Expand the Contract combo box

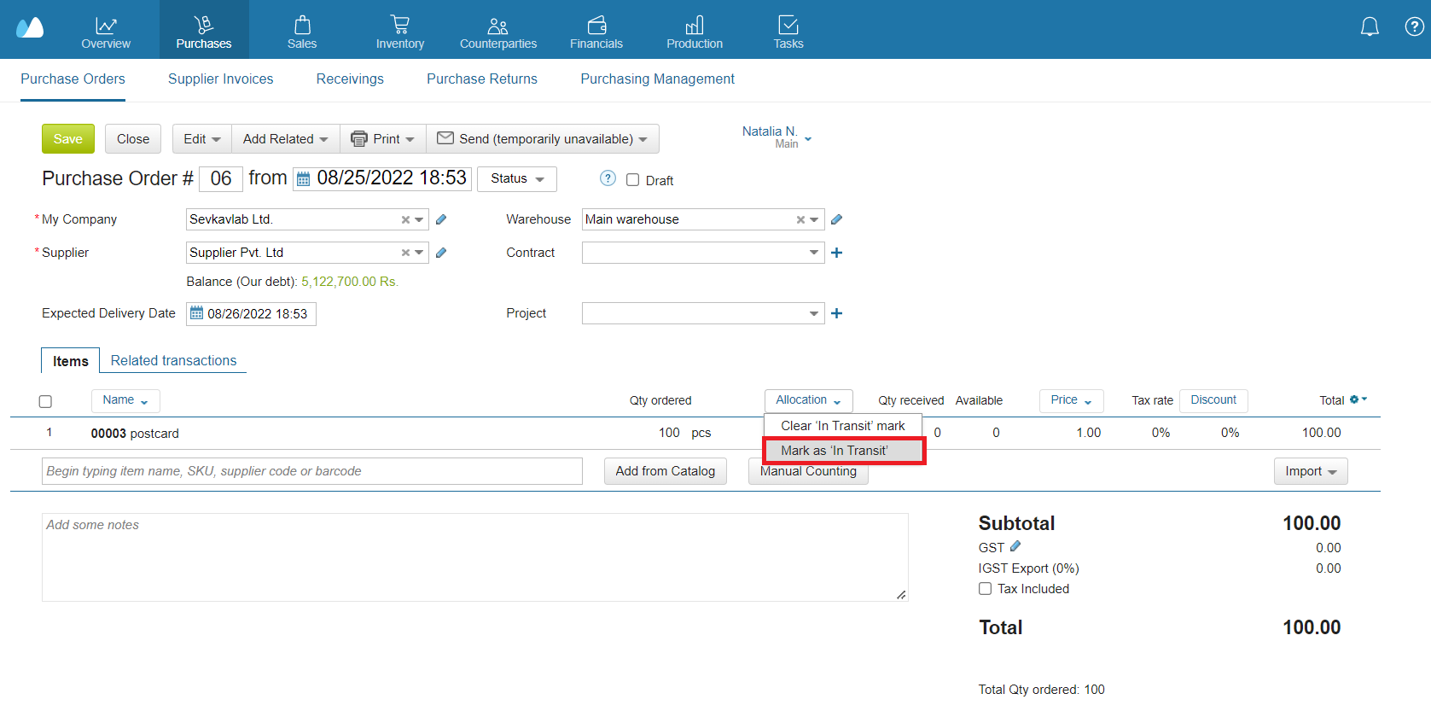click(x=813, y=253)
